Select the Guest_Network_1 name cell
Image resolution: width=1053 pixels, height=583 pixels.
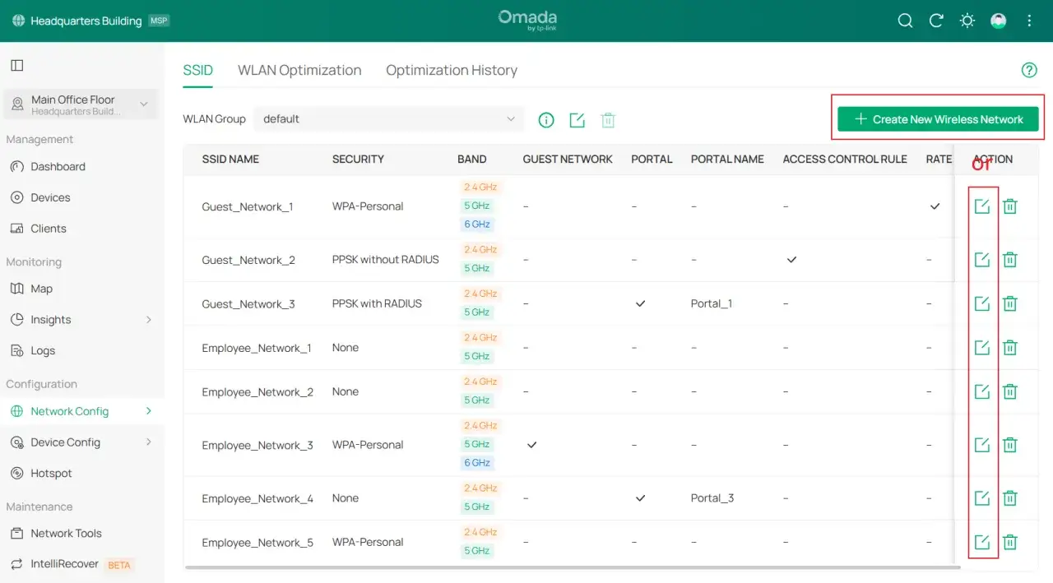248,206
